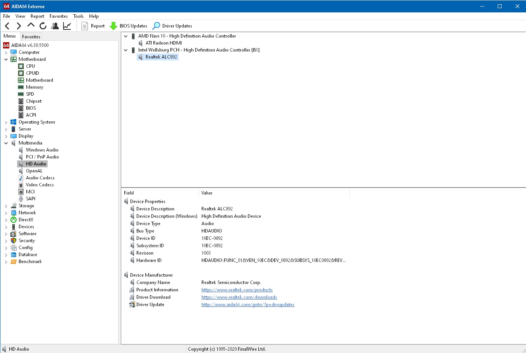Click the SAPI microphone icon
This screenshot has height=353, width=526.
(x=21, y=199)
